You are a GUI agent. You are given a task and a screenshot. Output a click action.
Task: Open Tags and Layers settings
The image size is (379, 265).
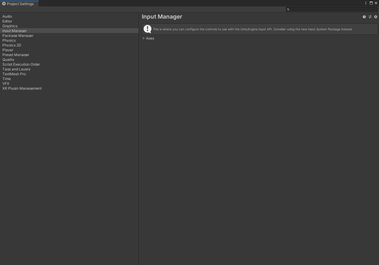click(69, 69)
